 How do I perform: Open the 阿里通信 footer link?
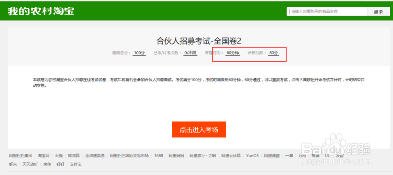point(272,155)
